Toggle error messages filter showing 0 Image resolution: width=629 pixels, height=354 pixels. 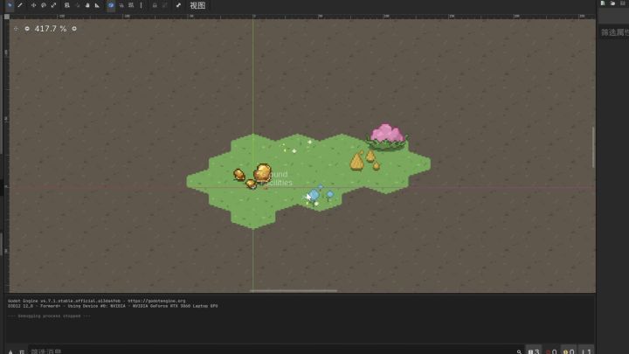coord(551,351)
